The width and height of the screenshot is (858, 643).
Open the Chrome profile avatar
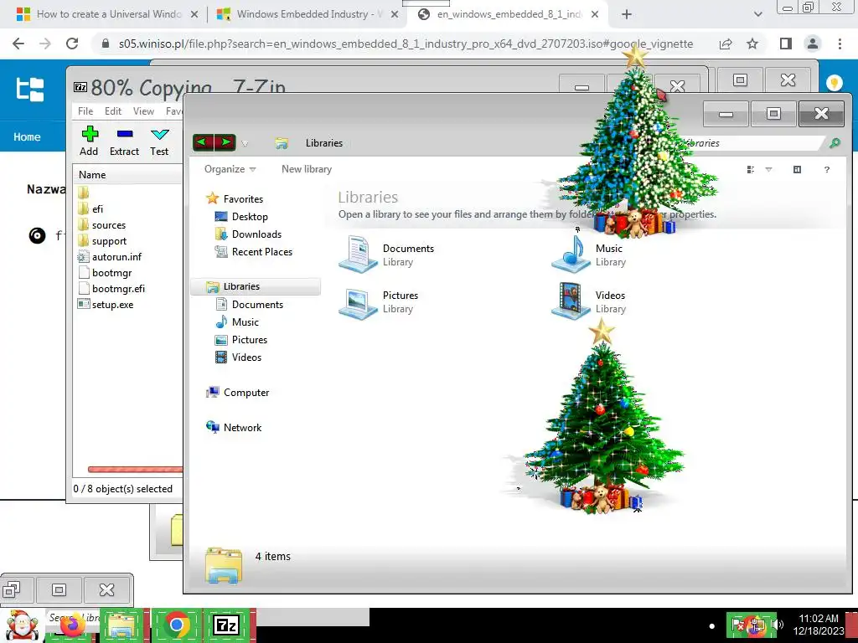click(813, 44)
